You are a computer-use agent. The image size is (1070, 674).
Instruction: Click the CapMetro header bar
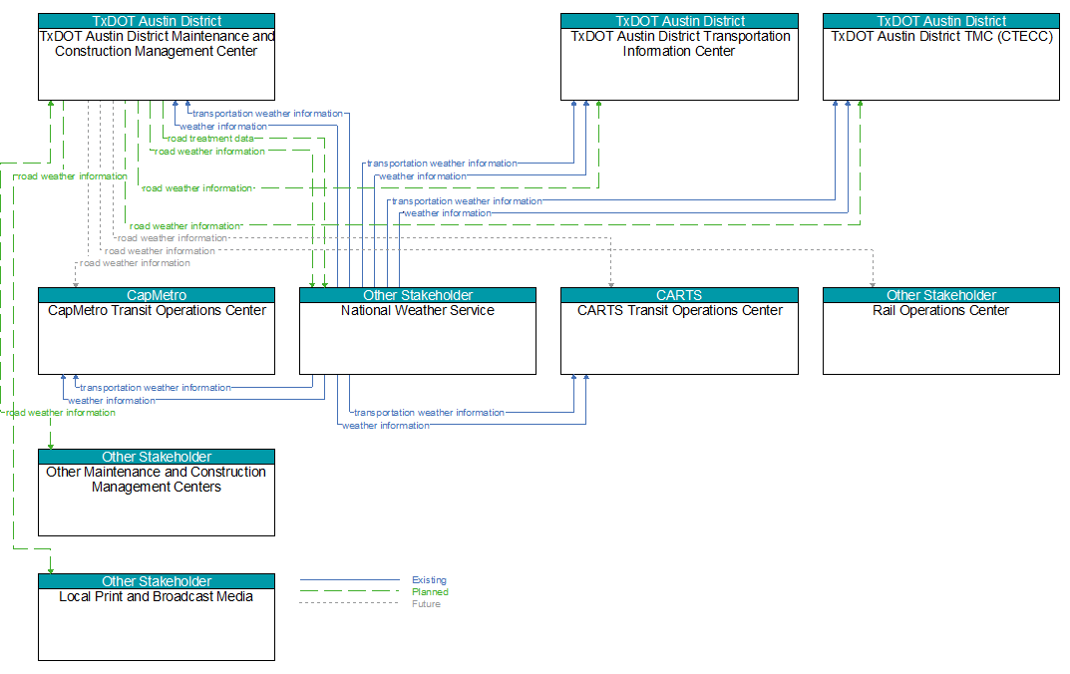pyautogui.click(x=157, y=295)
